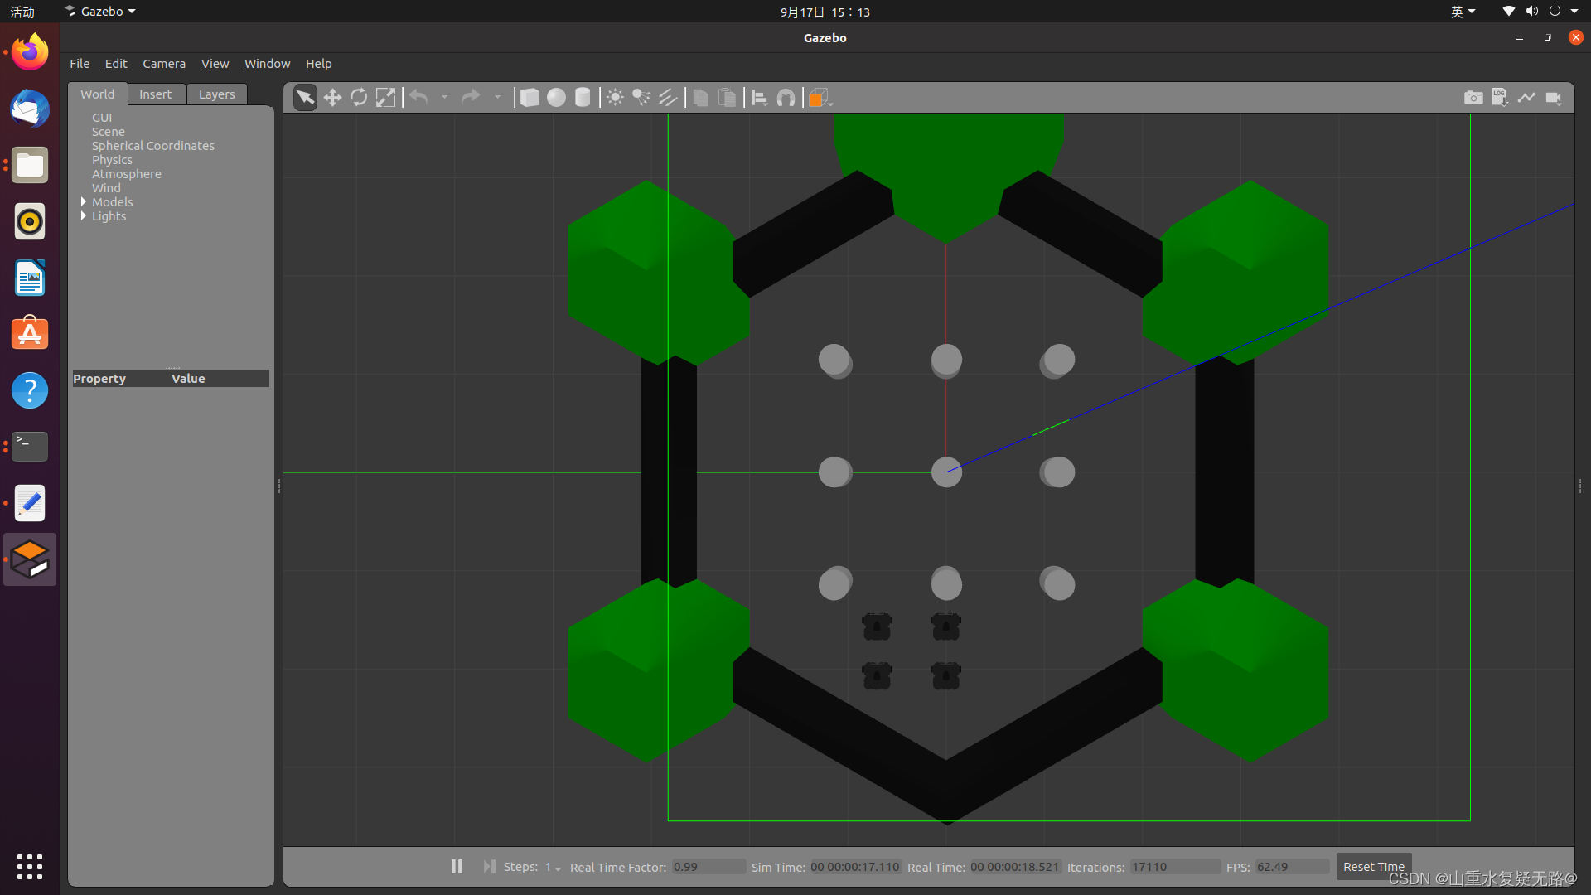Add a spot light
This screenshot has height=895, width=1591.
pyautogui.click(x=641, y=98)
